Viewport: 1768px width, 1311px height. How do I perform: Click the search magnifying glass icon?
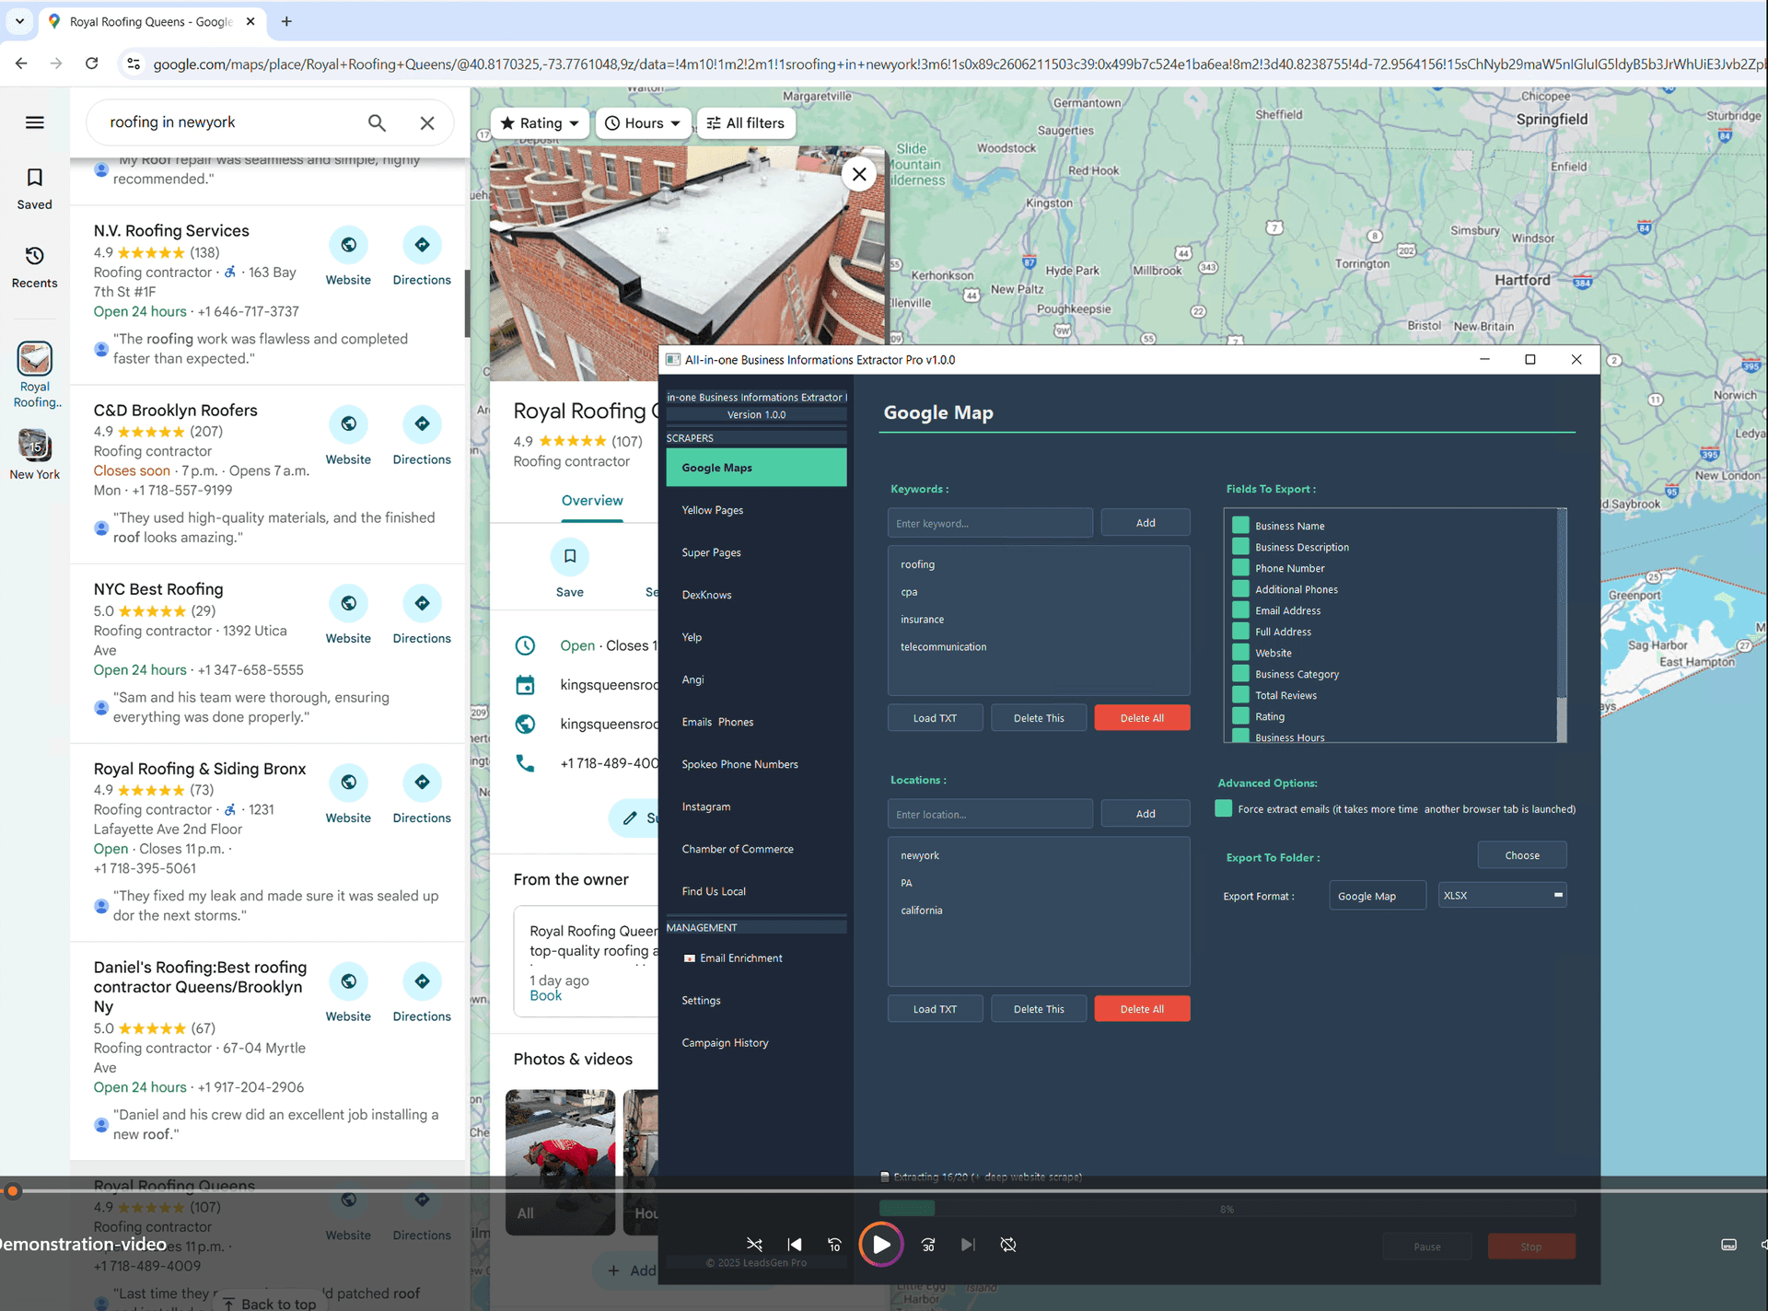(376, 122)
